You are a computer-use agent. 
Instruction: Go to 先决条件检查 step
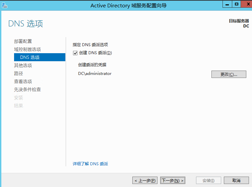27,90
